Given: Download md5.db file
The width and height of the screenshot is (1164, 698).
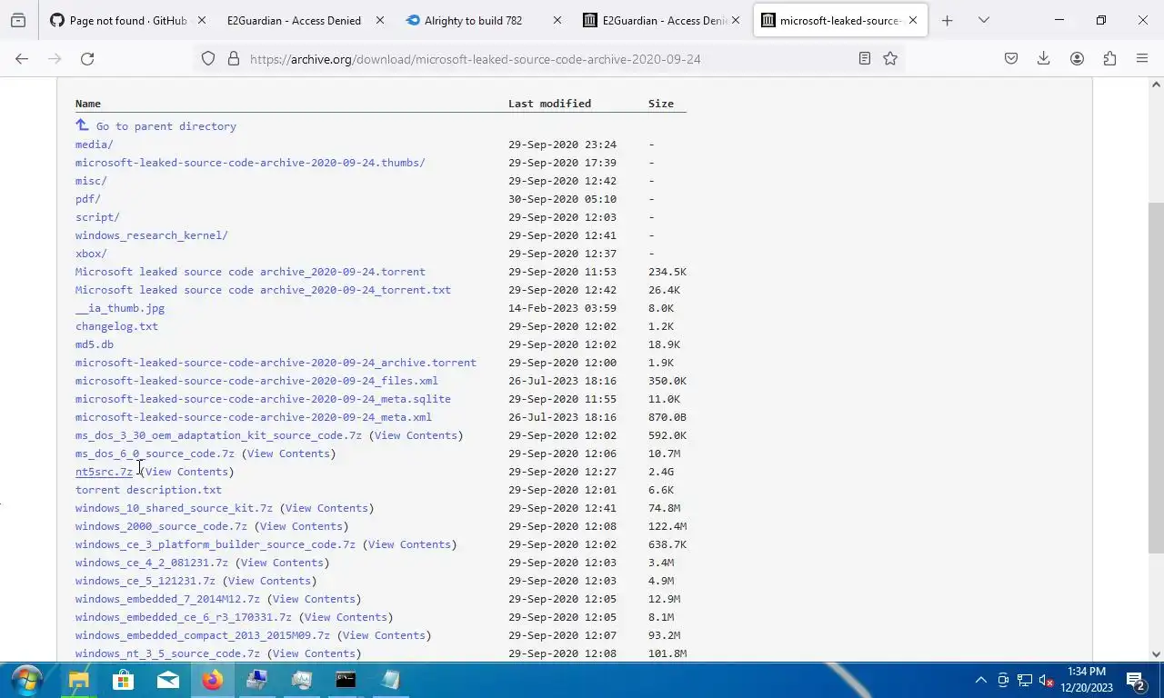Looking at the screenshot, I should [x=95, y=344].
